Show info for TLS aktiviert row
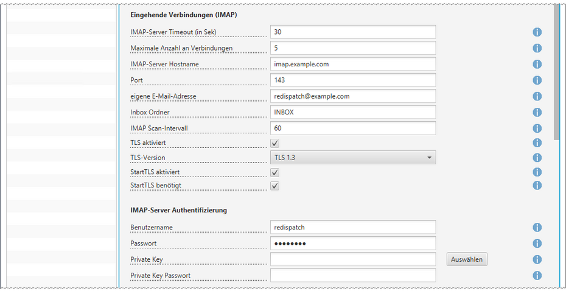 [537, 143]
